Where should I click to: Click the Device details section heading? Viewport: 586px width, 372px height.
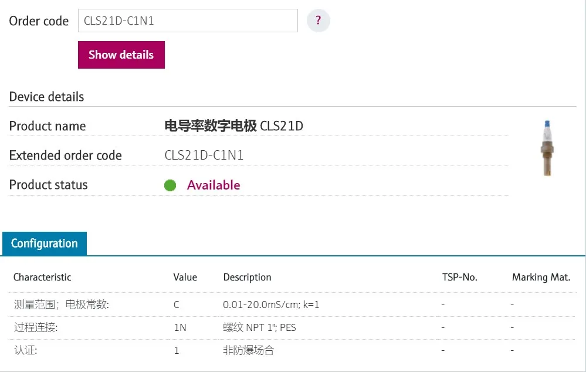point(46,97)
